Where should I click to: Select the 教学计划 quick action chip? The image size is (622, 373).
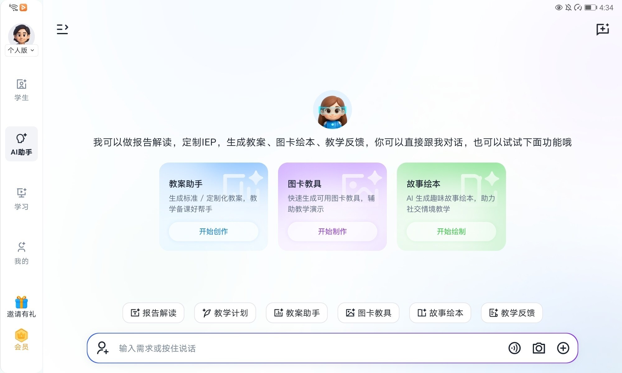click(x=225, y=313)
